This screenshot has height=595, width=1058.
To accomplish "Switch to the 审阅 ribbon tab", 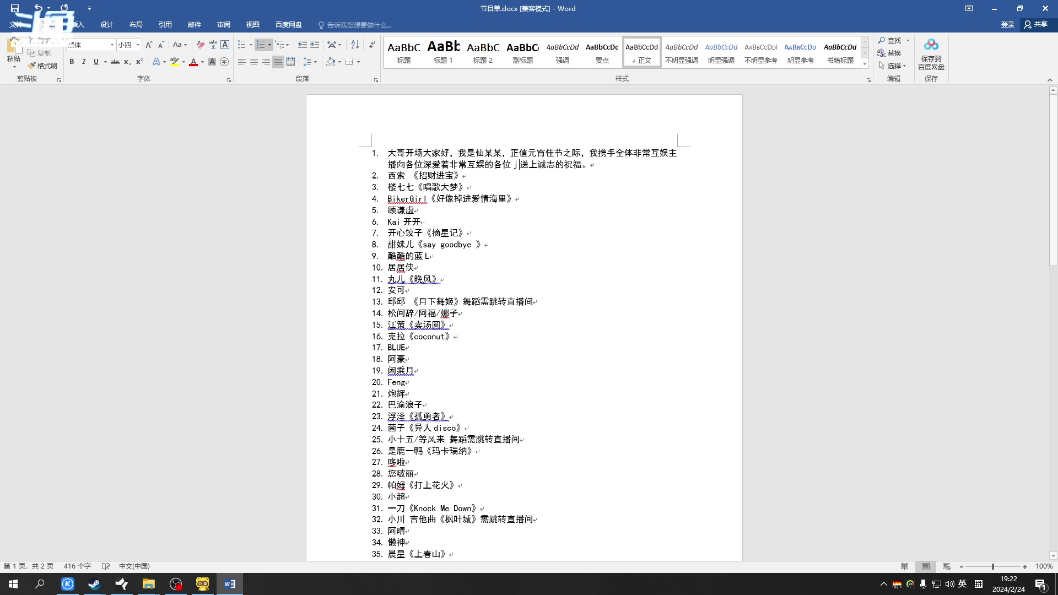I will (x=223, y=24).
